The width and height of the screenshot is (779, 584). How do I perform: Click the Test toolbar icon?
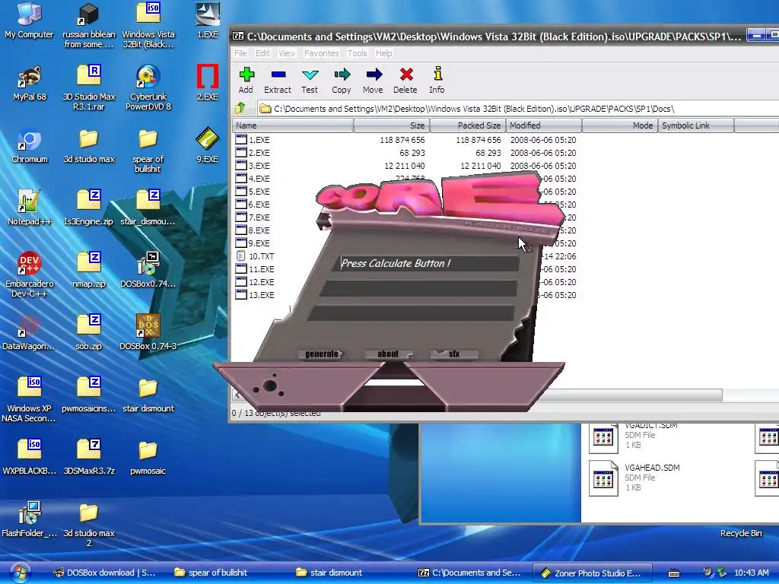pyautogui.click(x=310, y=81)
